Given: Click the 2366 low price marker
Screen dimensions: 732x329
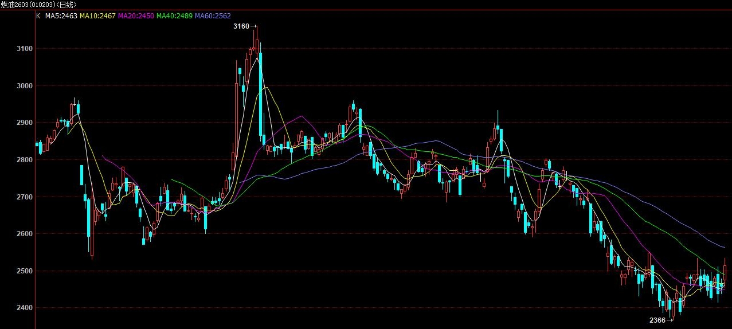Looking at the screenshot, I should [x=657, y=320].
